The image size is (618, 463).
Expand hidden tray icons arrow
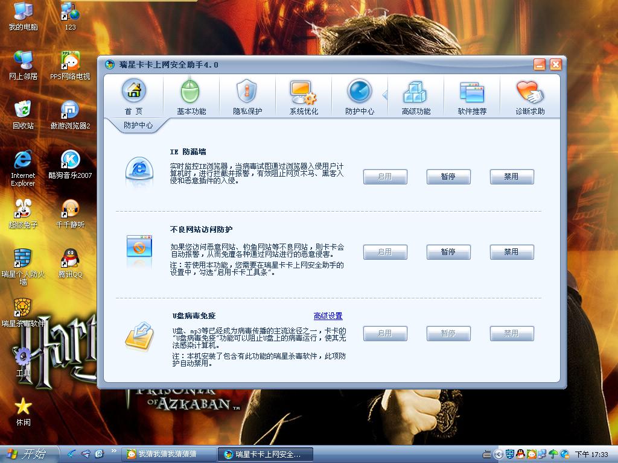[499, 455]
